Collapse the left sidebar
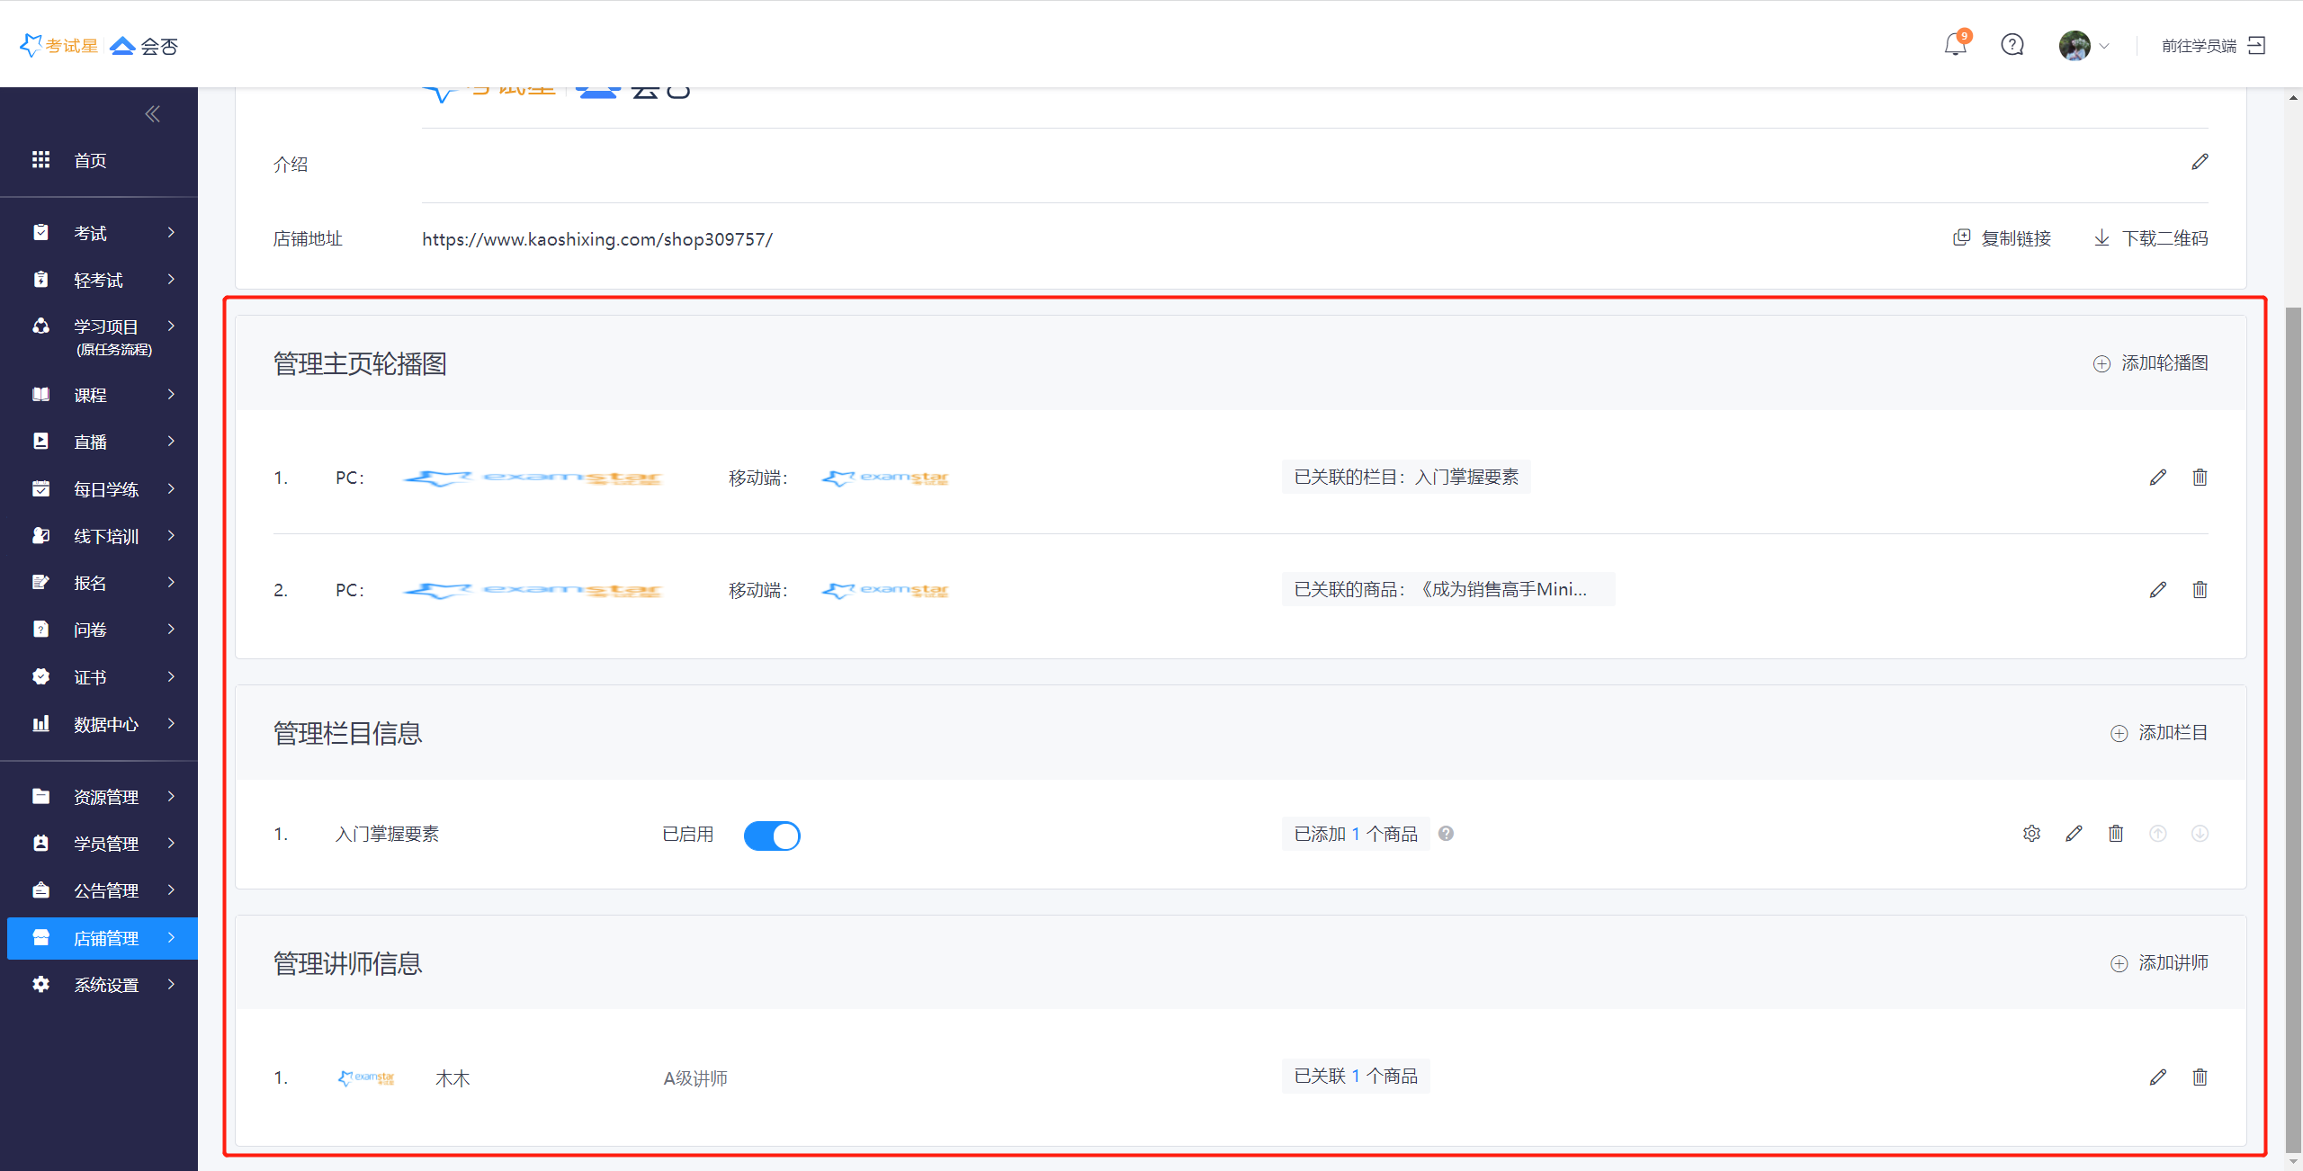 (152, 114)
